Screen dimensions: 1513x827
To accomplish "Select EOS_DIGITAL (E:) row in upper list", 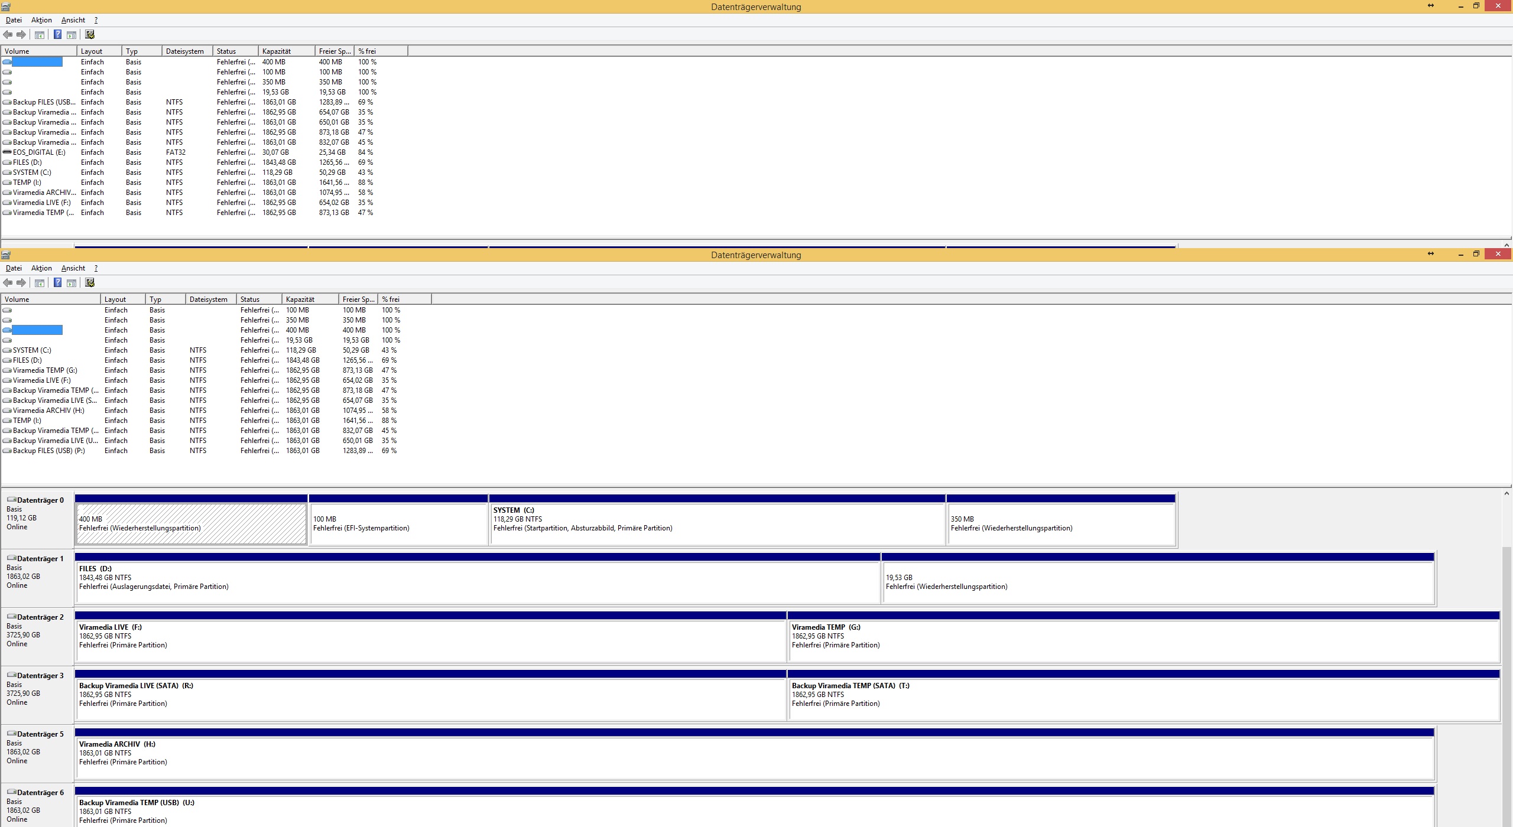I will point(39,152).
